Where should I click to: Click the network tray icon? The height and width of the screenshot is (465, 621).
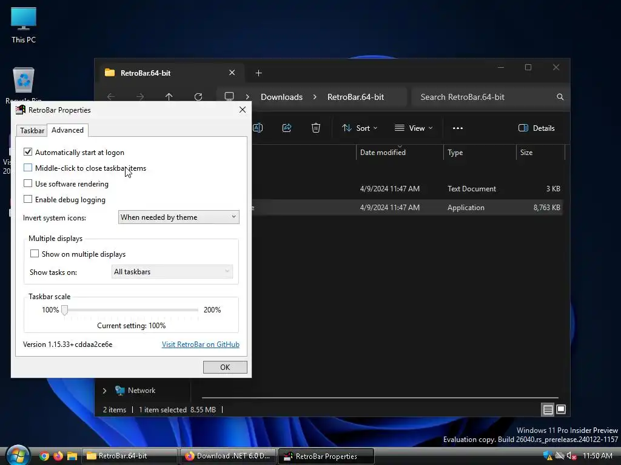[560, 456]
